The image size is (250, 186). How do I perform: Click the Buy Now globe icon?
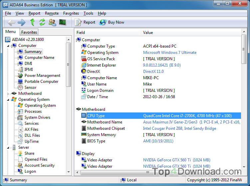click(103, 22)
